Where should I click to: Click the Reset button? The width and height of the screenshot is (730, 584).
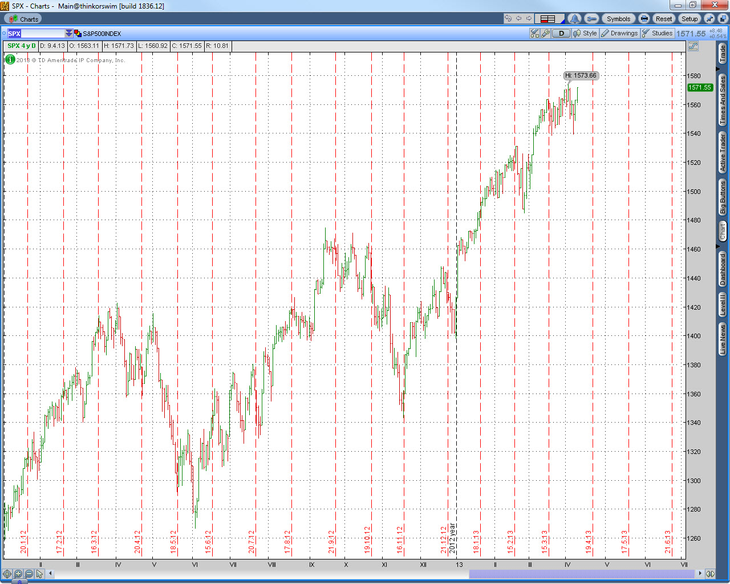point(664,19)
